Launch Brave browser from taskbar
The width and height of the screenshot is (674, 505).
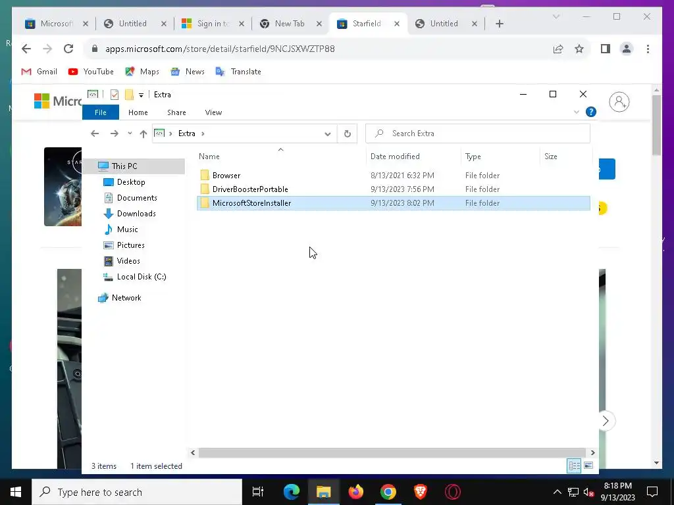pyautogui.click(x=421, y=492)
